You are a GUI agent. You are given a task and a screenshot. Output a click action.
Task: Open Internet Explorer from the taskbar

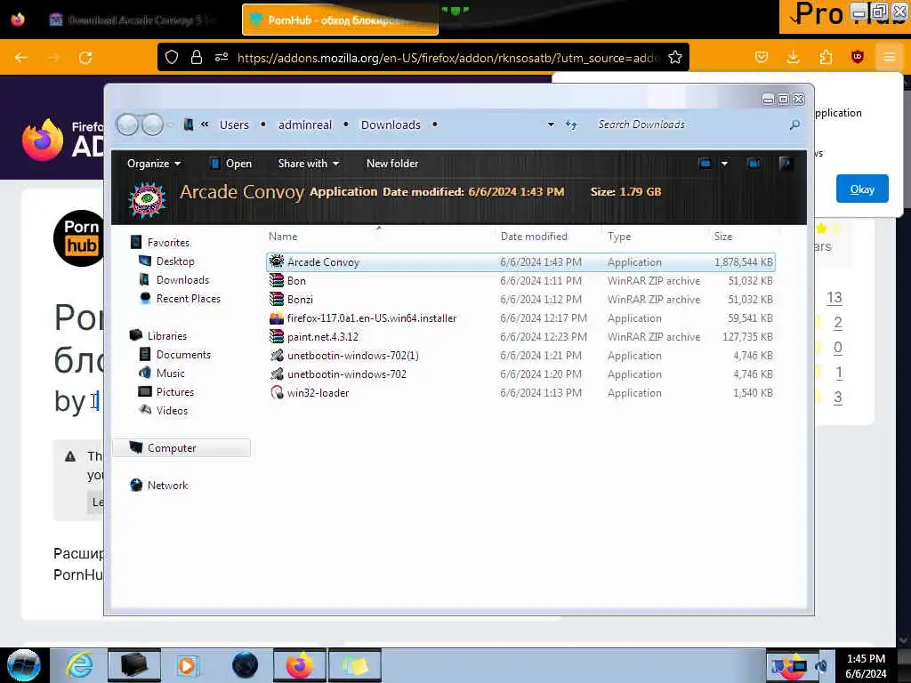pyautogui.click(x=79, y=665)
